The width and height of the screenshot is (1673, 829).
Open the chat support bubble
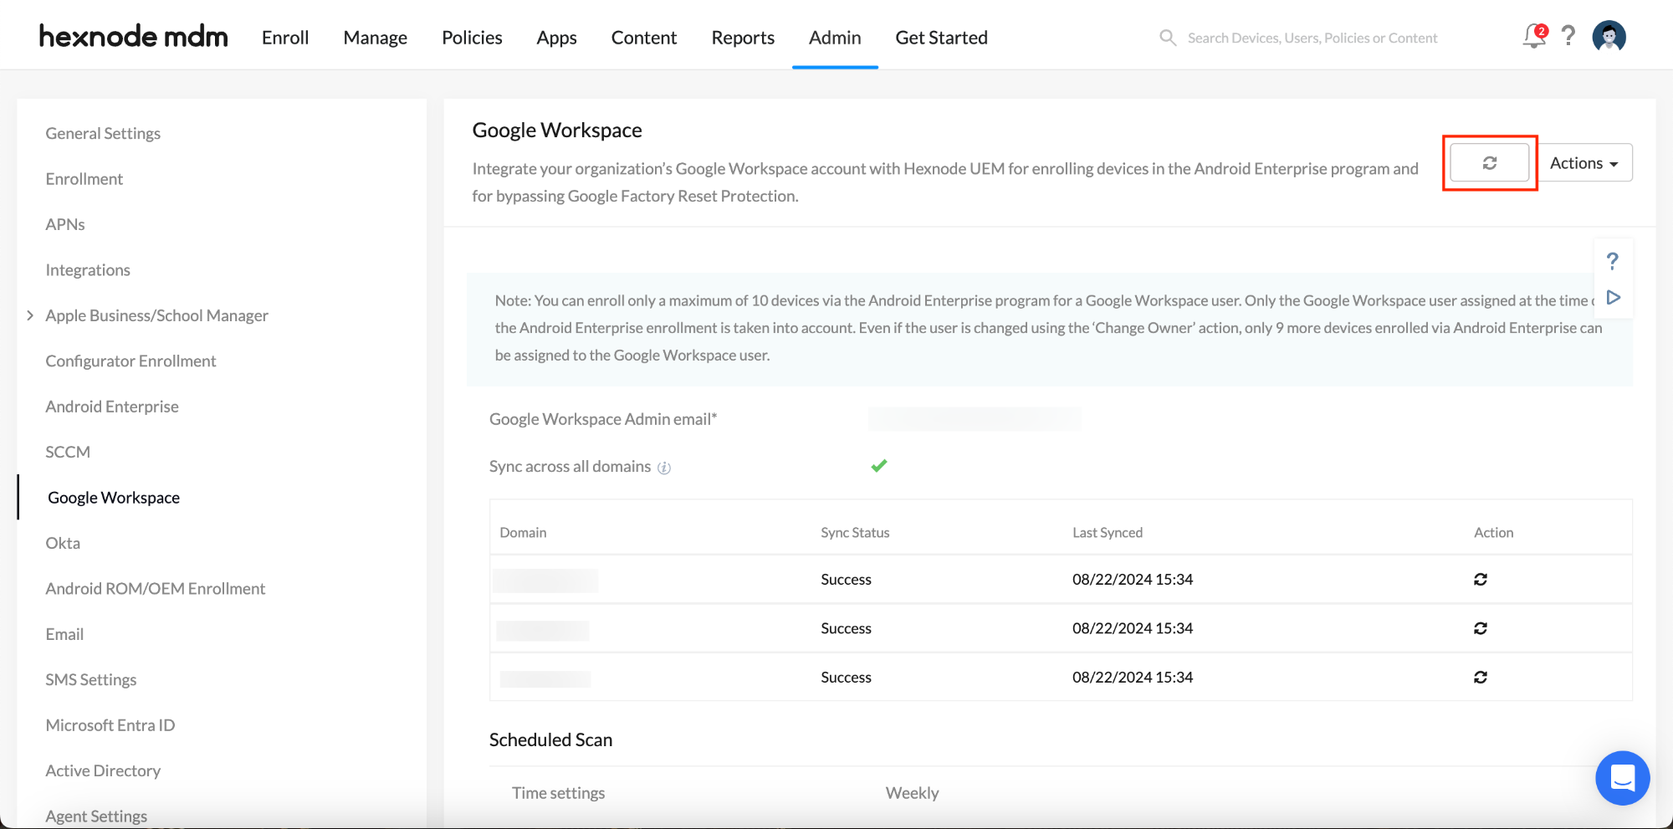click(1622, 778)
